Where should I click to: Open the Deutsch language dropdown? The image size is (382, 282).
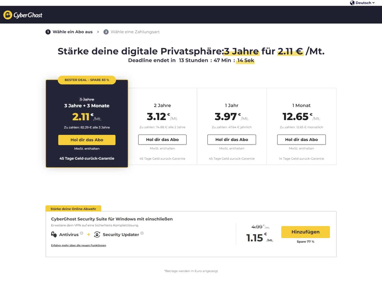(x=362, y=3)
